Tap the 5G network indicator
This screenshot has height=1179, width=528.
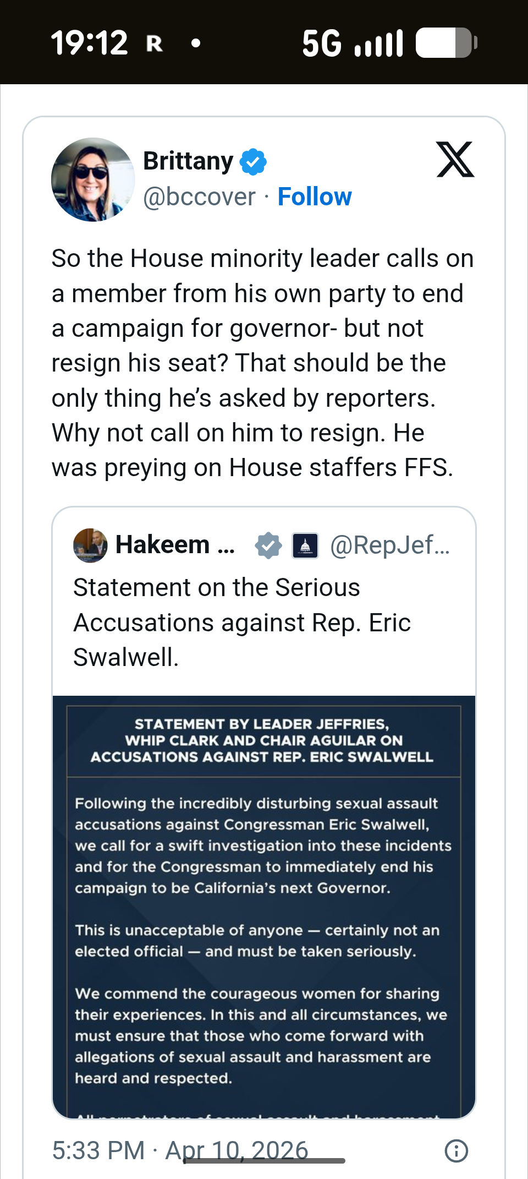[x=322, y=43]
